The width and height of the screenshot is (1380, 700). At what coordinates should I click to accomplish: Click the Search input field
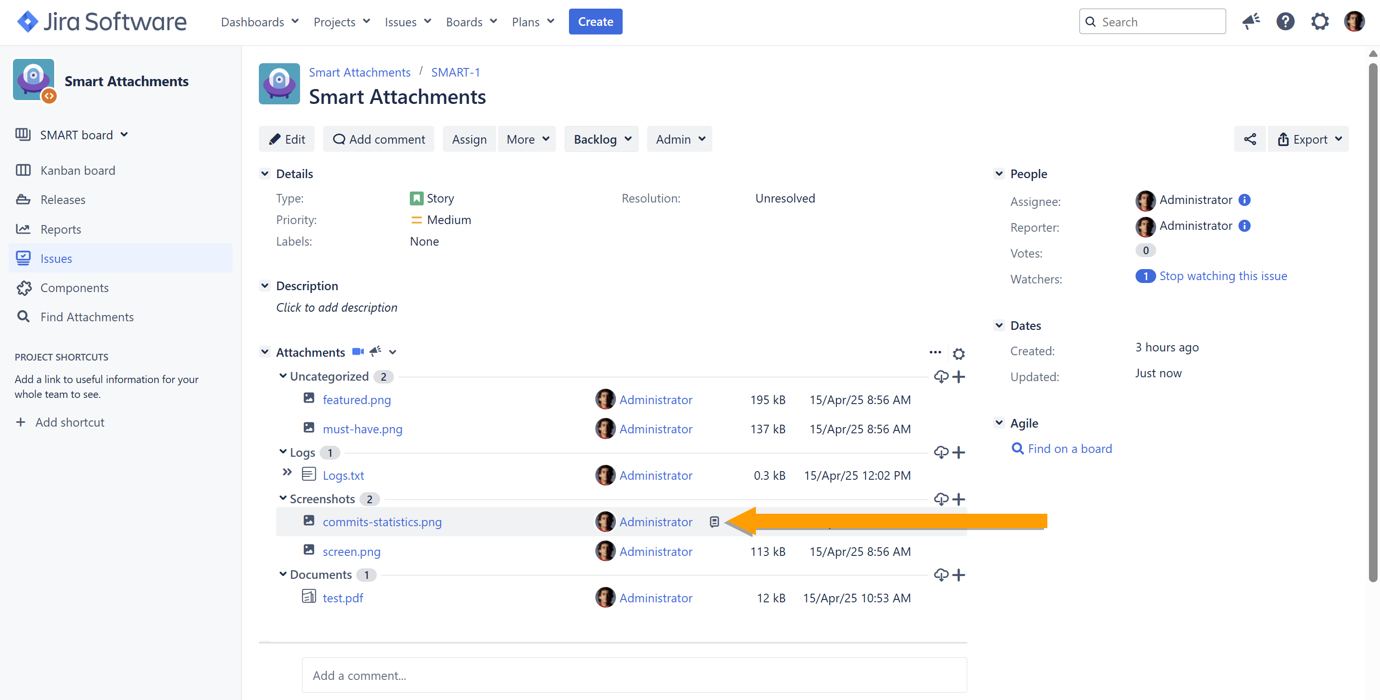(x=1152, y=22)
